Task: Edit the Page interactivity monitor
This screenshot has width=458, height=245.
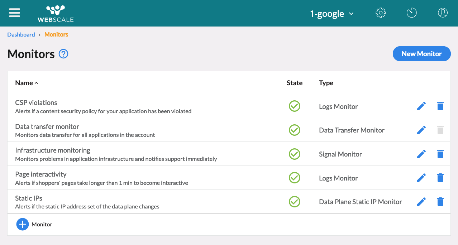Action: tap(421, 178)
